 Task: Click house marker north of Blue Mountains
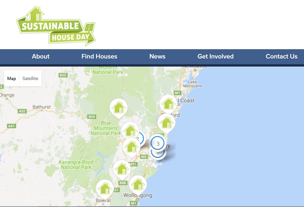119,108
